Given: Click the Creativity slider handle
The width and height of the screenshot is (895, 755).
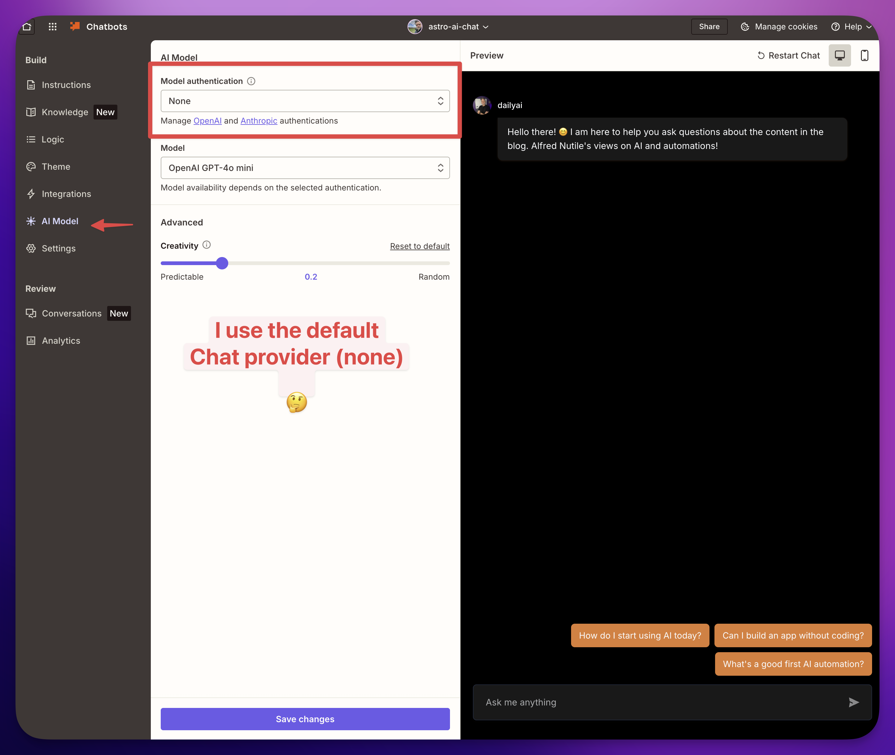Looking at the screenshot, I should 222,263.
